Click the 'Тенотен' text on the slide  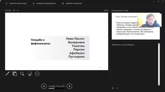click(78, 46)
